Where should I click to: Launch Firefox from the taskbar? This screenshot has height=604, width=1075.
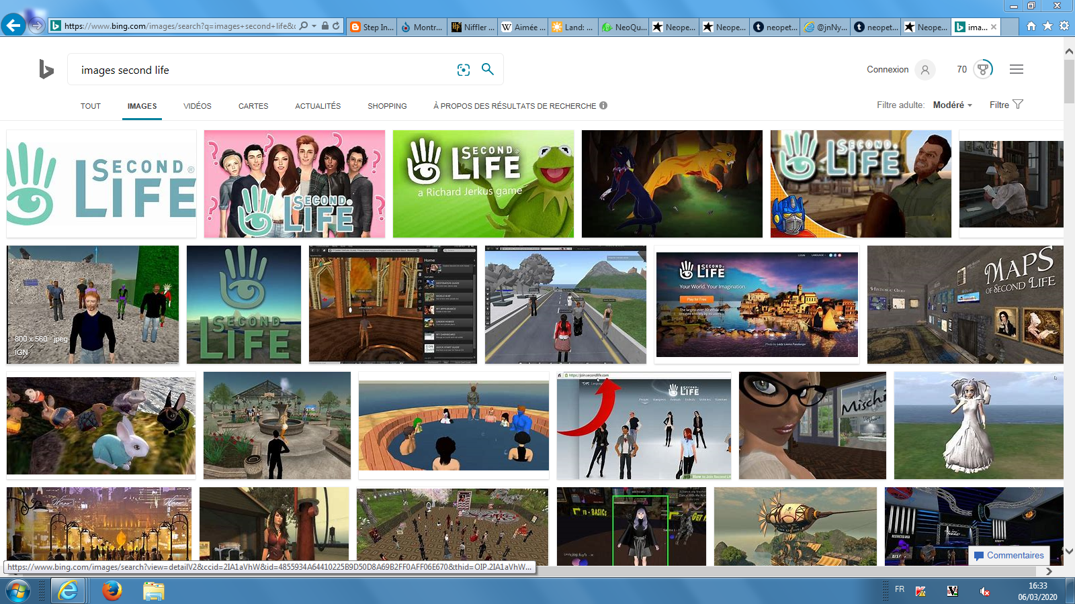(x=112, y=591)
